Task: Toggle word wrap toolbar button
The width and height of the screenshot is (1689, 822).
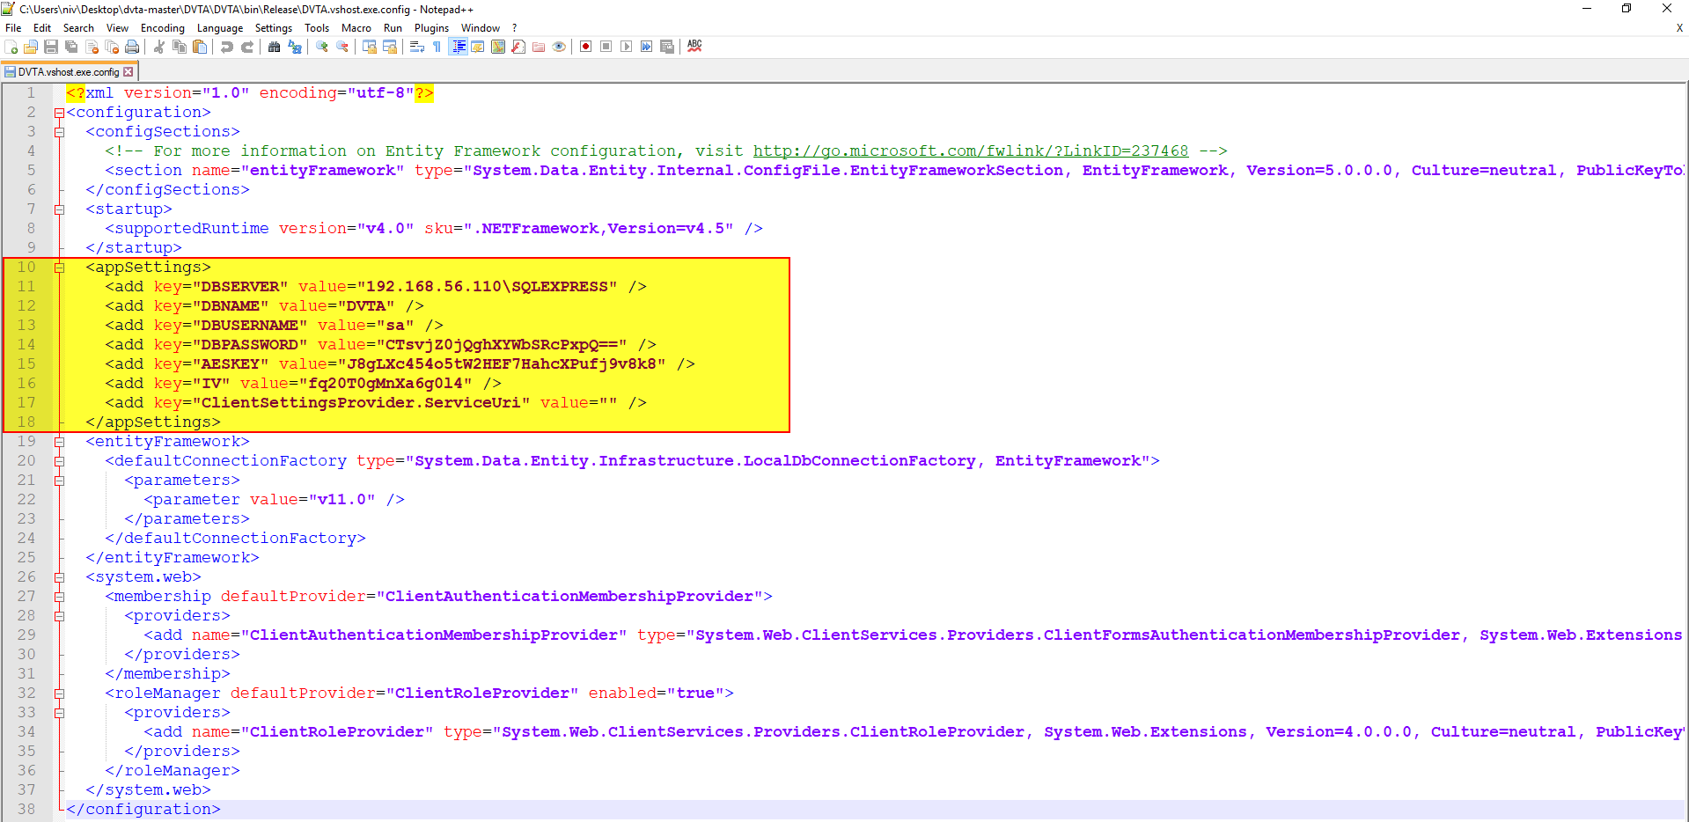Action: pos(417,47)
